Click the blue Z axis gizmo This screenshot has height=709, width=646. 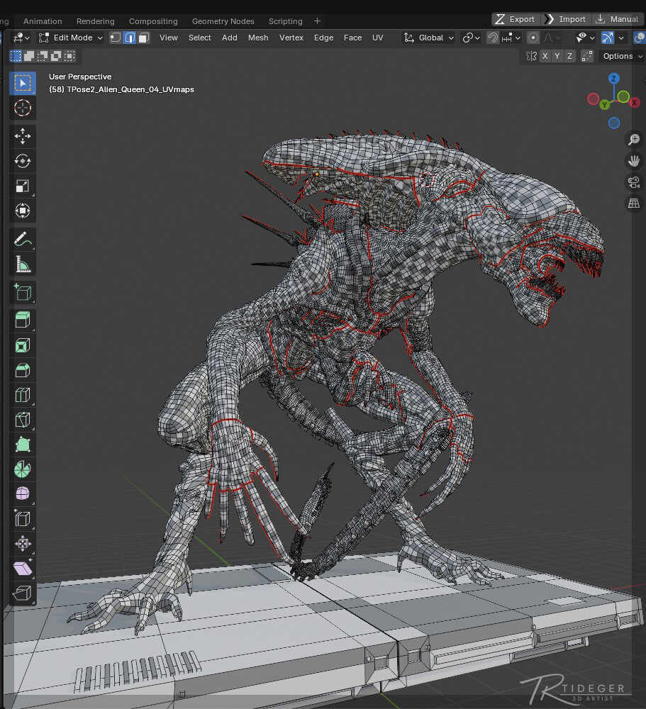click(x=614, y=79)
